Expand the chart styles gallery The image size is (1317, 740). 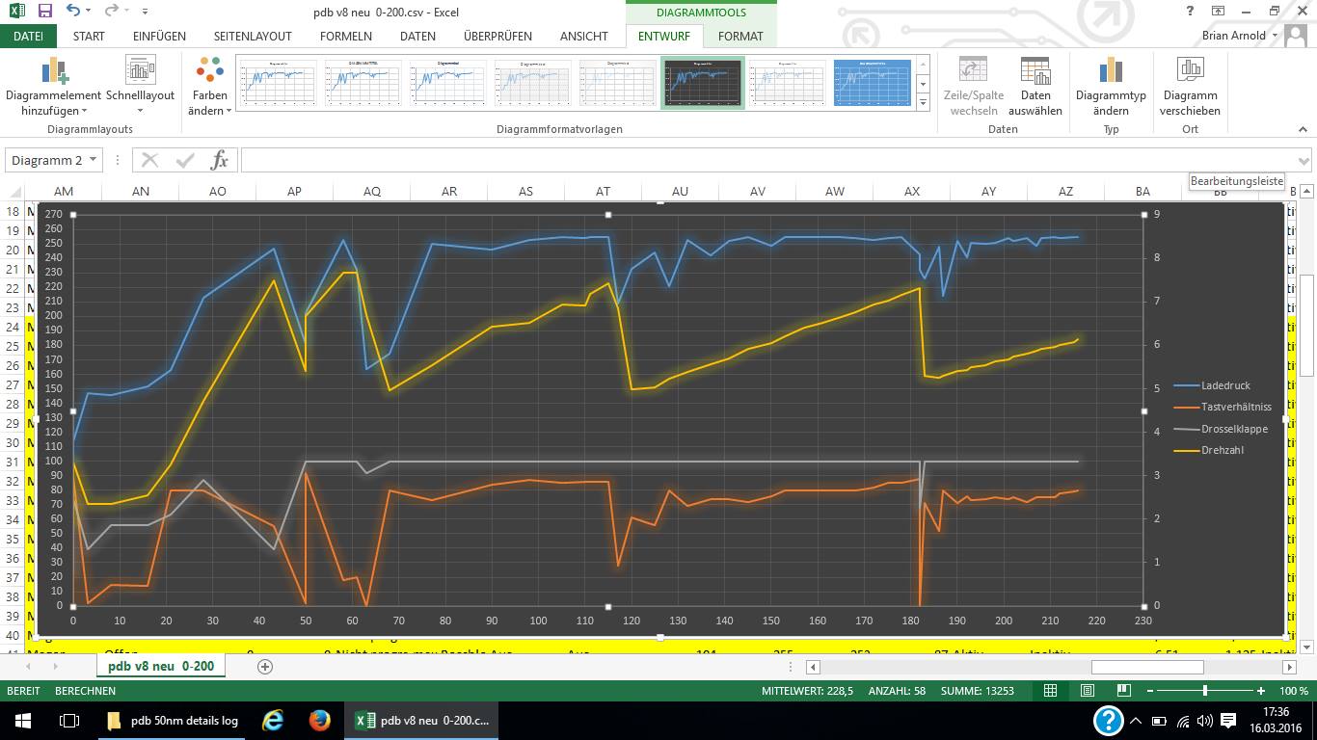tap(923, 102)
